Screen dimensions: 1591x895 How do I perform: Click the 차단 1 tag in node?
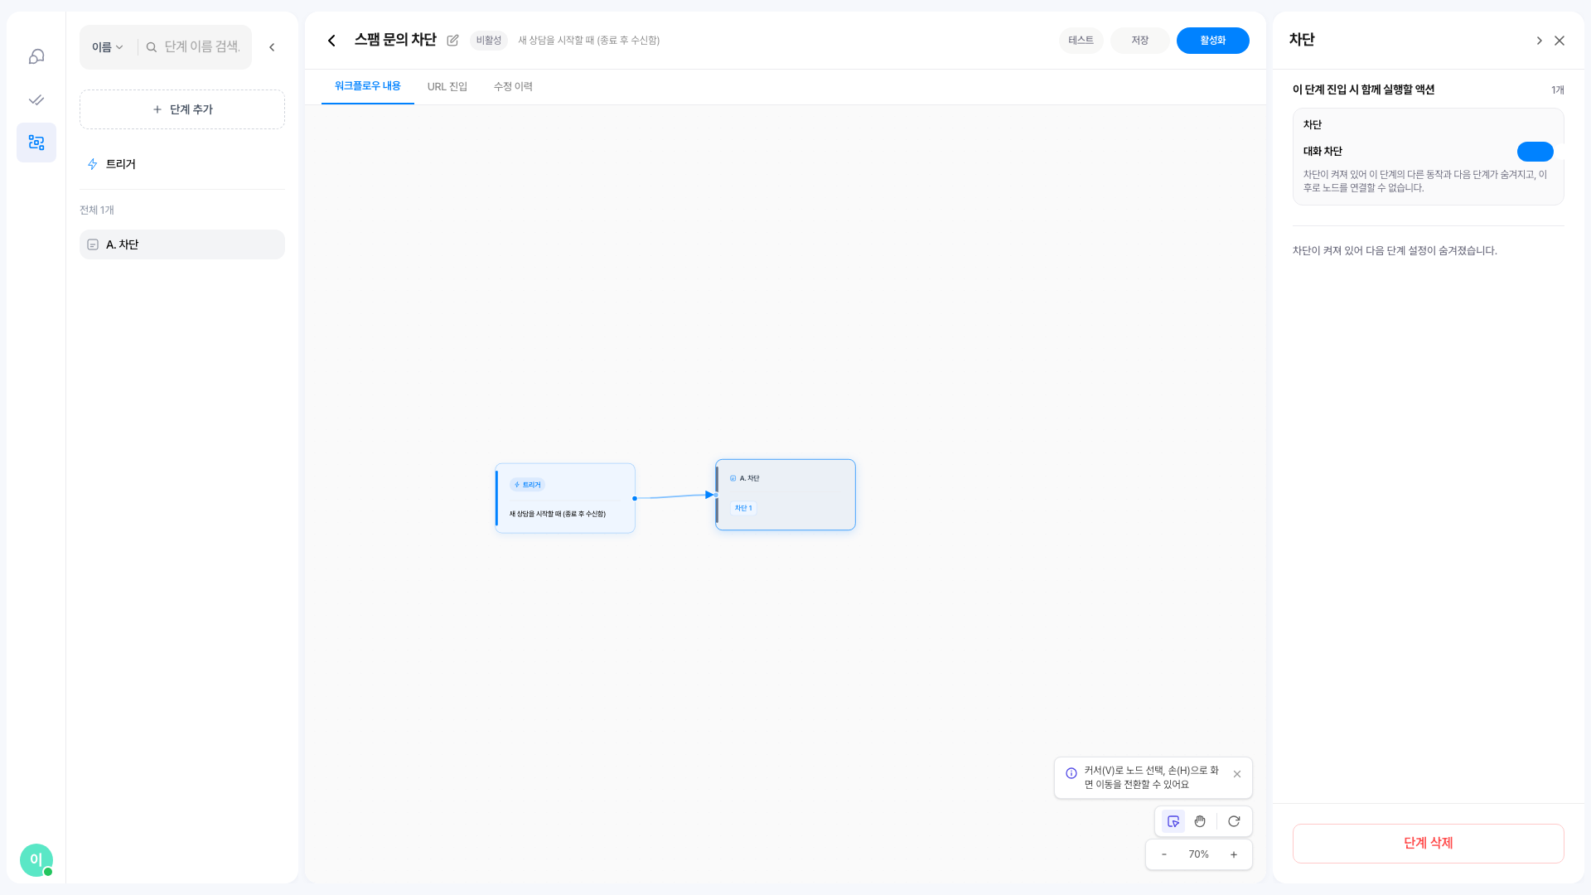point(743,508)
